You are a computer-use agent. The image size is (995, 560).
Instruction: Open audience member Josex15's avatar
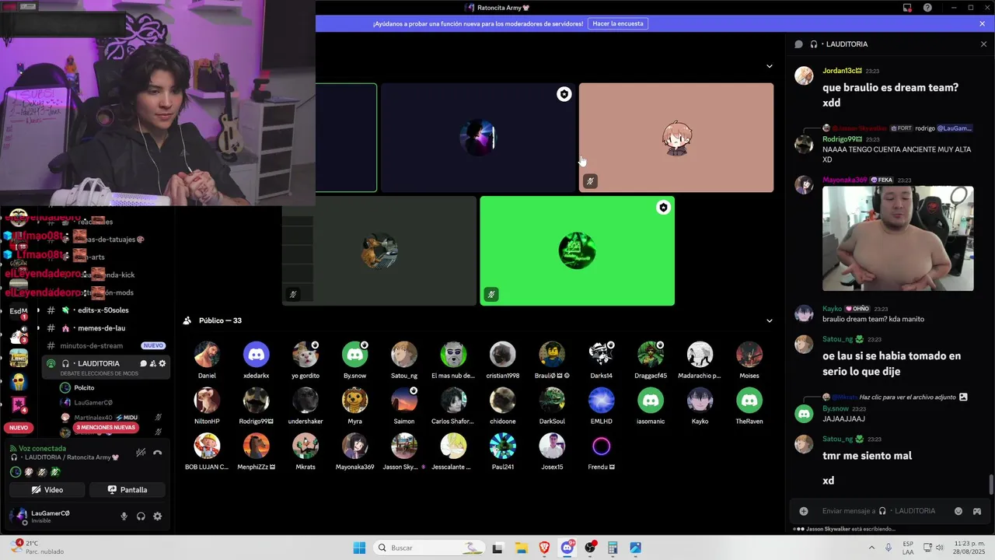[x=552, y=446]
